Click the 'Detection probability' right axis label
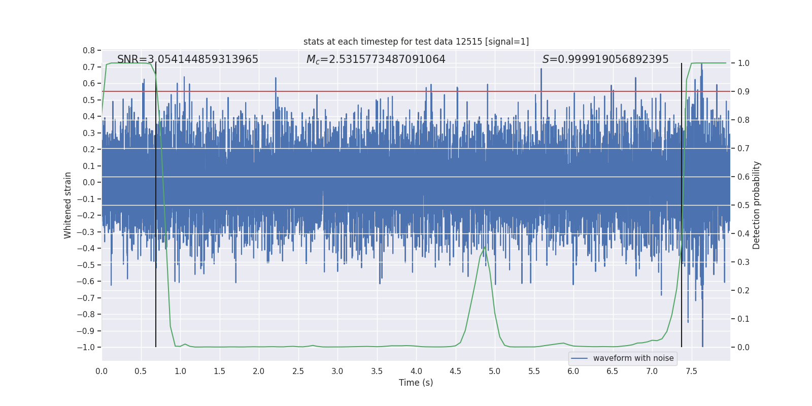The image size is (812, 406). [x=757, y=205]
